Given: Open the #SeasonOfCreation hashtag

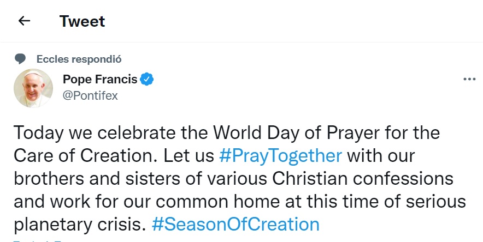Looking at the screenshot, I should point(235,224).
